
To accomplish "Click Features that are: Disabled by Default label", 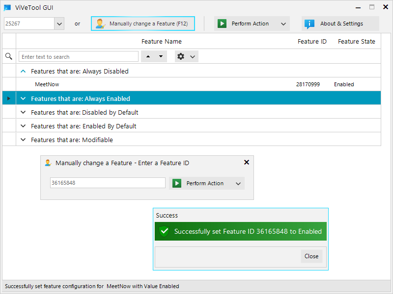I will click(x=84, y=112).
